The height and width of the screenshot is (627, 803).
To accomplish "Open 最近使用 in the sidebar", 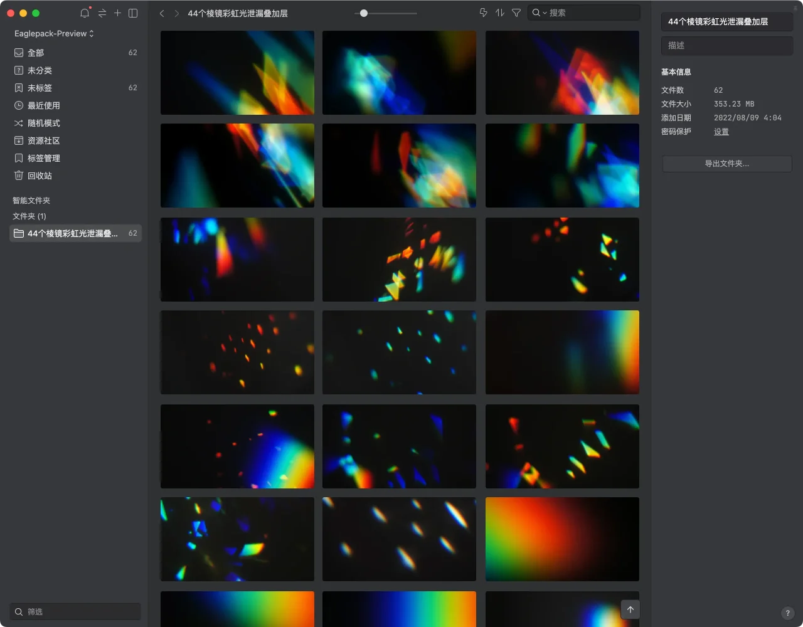I will [75, 105].
